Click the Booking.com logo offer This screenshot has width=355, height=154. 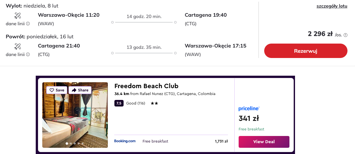tap(125, 141)
